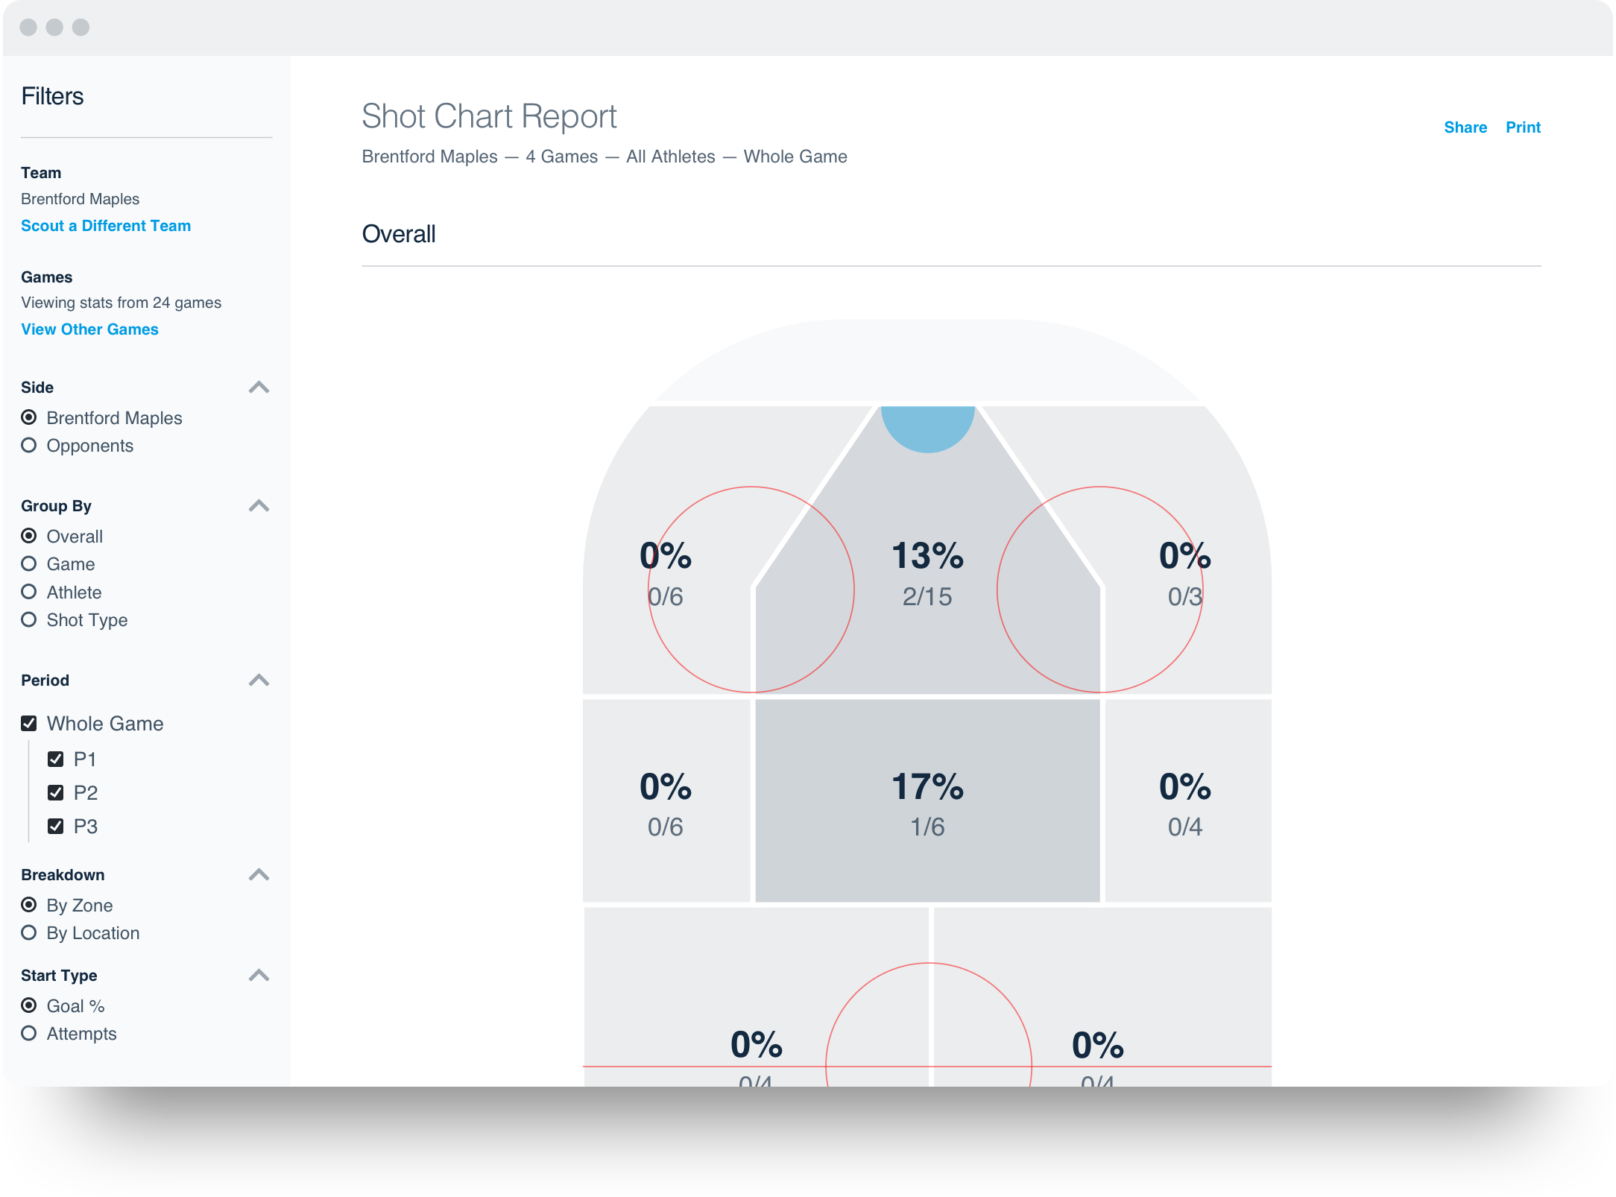Viewport: 1616px width, 1197px height.
Task: Select Attempts as the start type
Action: click(x=30, y=1033)
